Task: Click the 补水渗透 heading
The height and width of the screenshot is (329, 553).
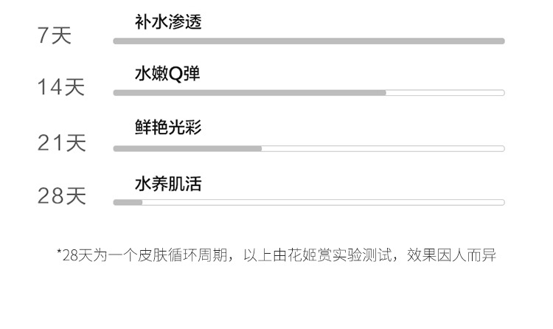Action: pyautogui.click(x=168, y=21)
